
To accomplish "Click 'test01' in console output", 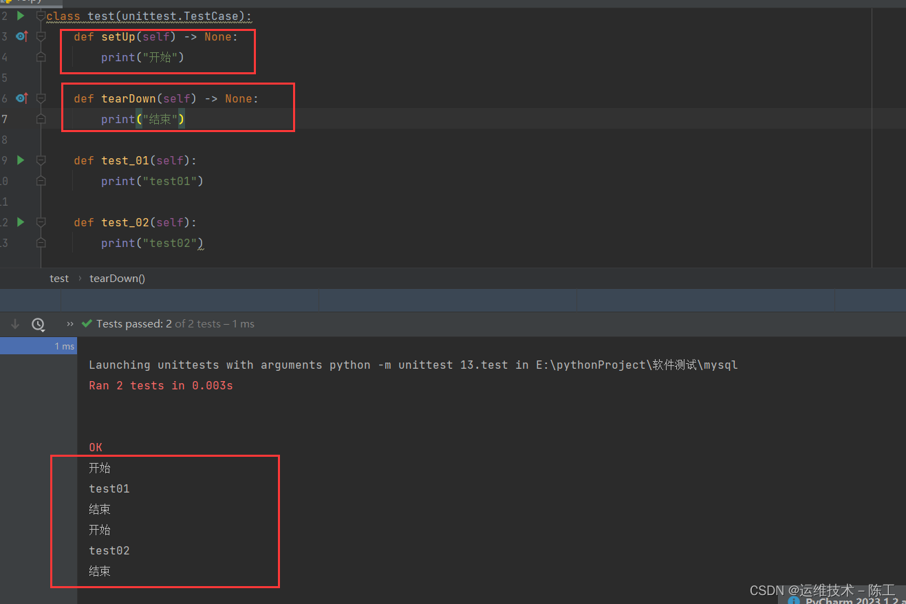I will tap(109, 489).
